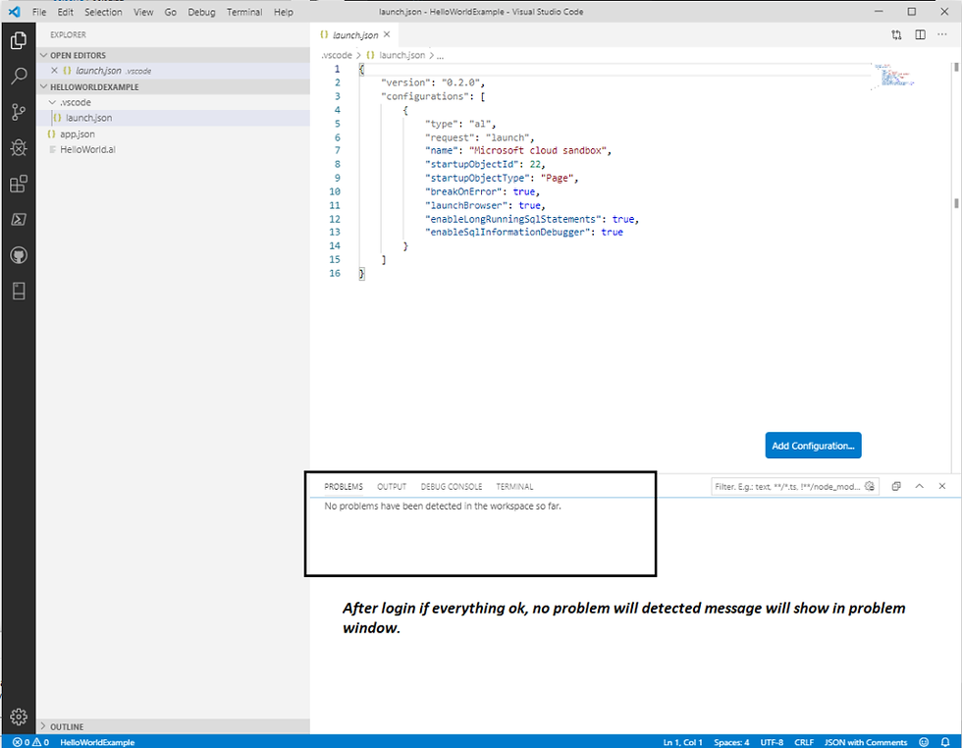The height and width of the screenshot is (748, 962).
Task: Open the book-shaped icon in activity bar
Action: [x=19, y=291]
